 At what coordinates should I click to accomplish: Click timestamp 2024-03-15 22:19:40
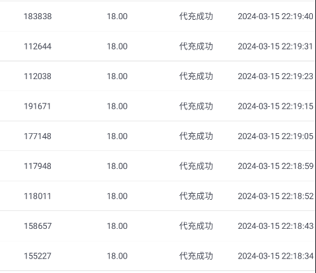point(276,16)
